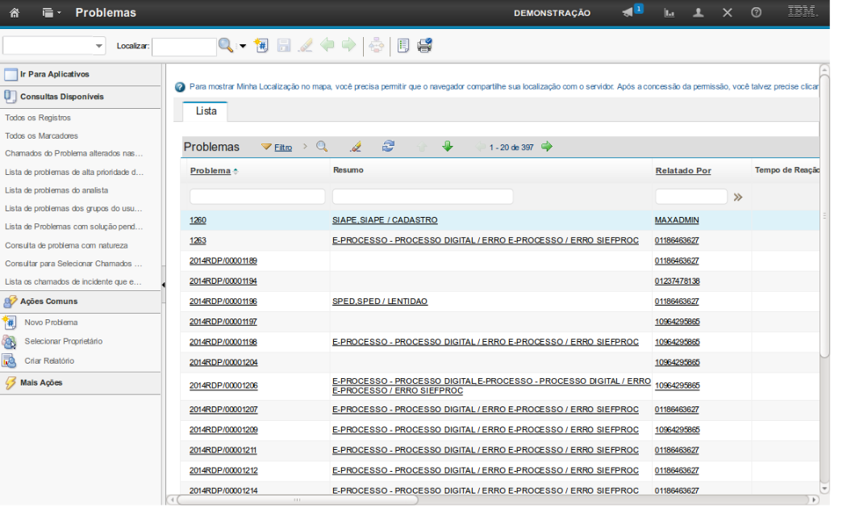Sort table by Problema column header
The height and width of the screenshot is (508, 851).
point(210,171)
